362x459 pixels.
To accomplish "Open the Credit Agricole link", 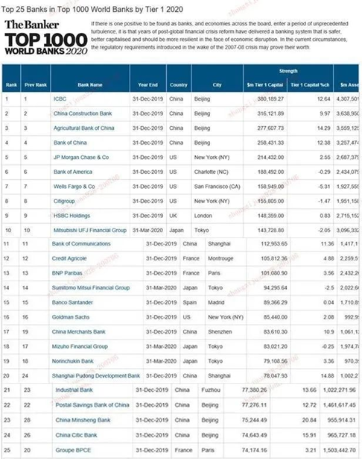I will (69, 258).
